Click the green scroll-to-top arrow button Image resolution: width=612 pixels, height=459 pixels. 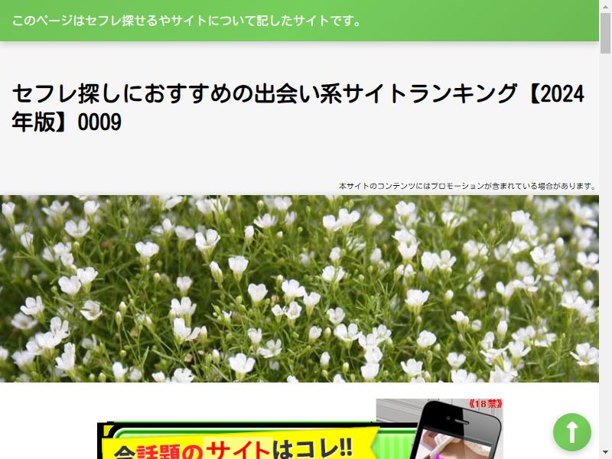click(571, 432)
